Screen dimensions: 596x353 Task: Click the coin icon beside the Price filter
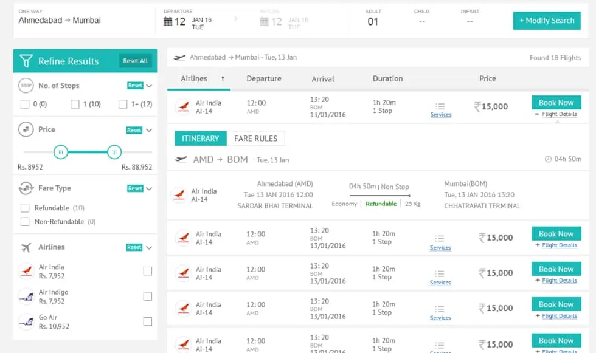tap(26, 129)
